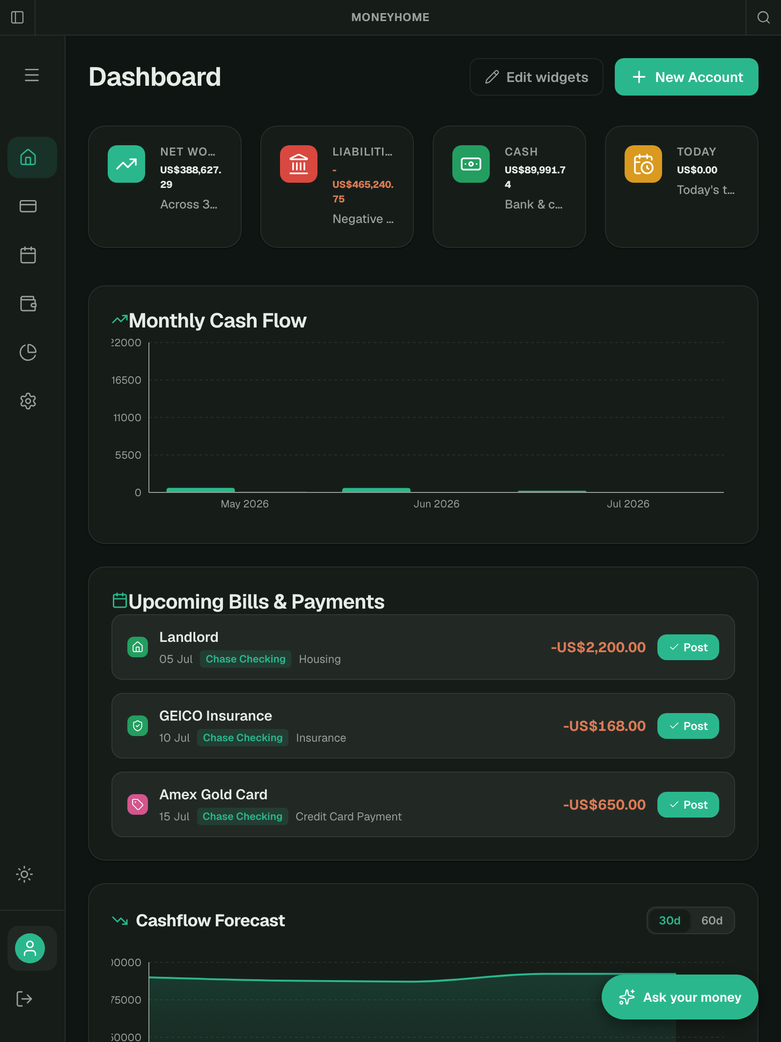Click the 15 Jul due date
Image resolution: width=781 pixels, height=1042 pixels.
pos(174,816)
